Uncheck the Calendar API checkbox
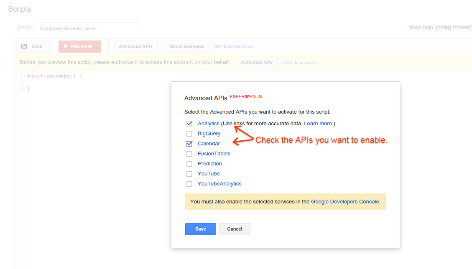This screenshot has width=472, height=269. (x=189, y=144)
